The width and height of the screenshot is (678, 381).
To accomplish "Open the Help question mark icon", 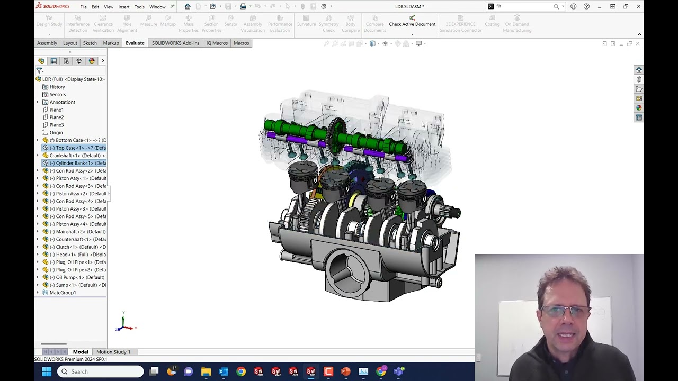I will [x=586, y=6].
